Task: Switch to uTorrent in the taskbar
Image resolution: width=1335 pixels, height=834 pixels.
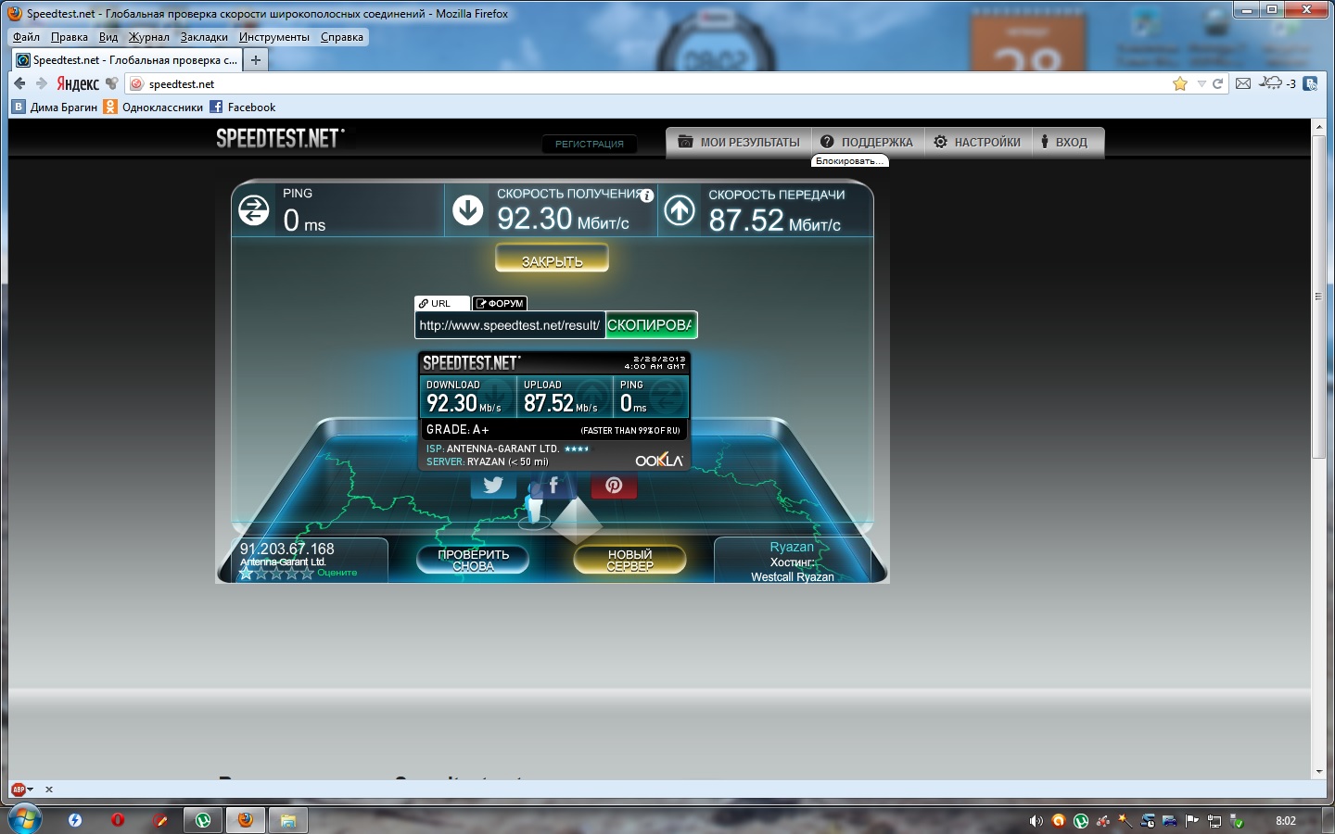Action: [203, 820]
